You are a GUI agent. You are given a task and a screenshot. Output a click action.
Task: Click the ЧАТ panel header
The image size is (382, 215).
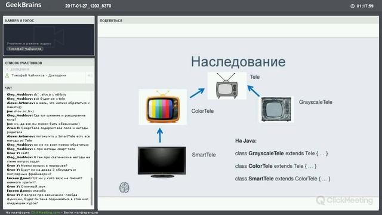(49, 88)
